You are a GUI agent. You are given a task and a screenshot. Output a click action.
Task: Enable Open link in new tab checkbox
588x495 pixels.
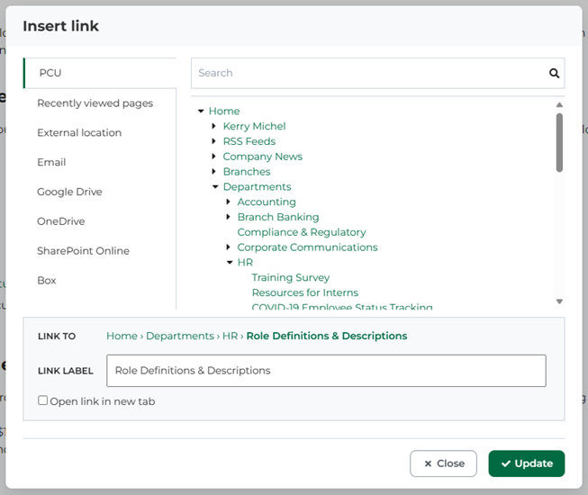[42, 400]
